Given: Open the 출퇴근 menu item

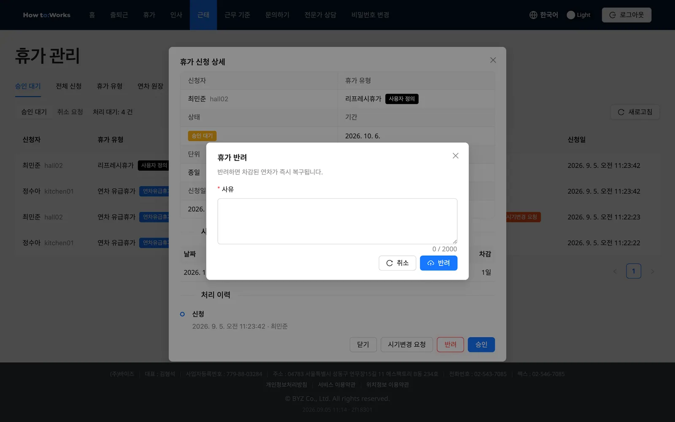Looking at the screenshot, I should tap(119, 15).
